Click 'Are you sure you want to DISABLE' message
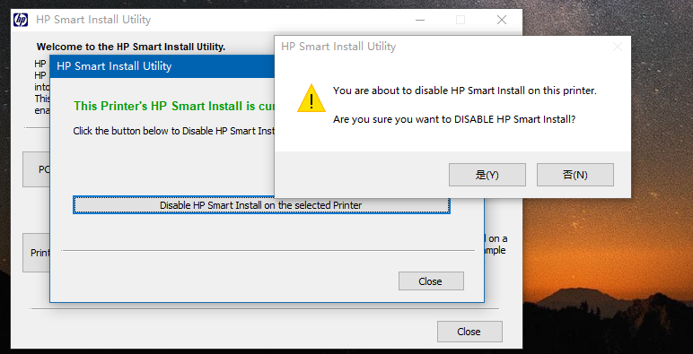Image resolution: width=693 pixels, height=354 pixels. [454, 119]
